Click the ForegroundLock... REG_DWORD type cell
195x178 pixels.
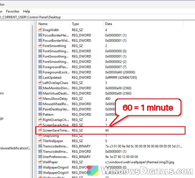coord(81,72)
